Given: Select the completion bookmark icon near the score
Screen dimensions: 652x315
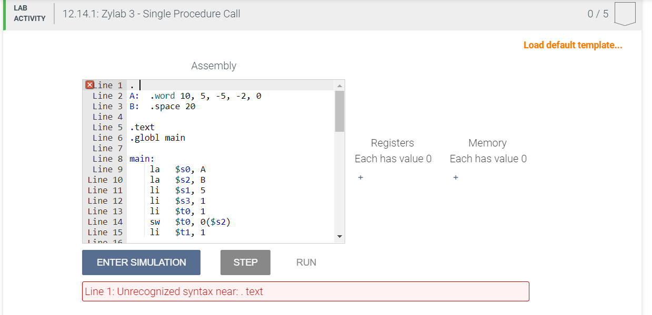Looking at the screenshot, I should tap(625, 14).
